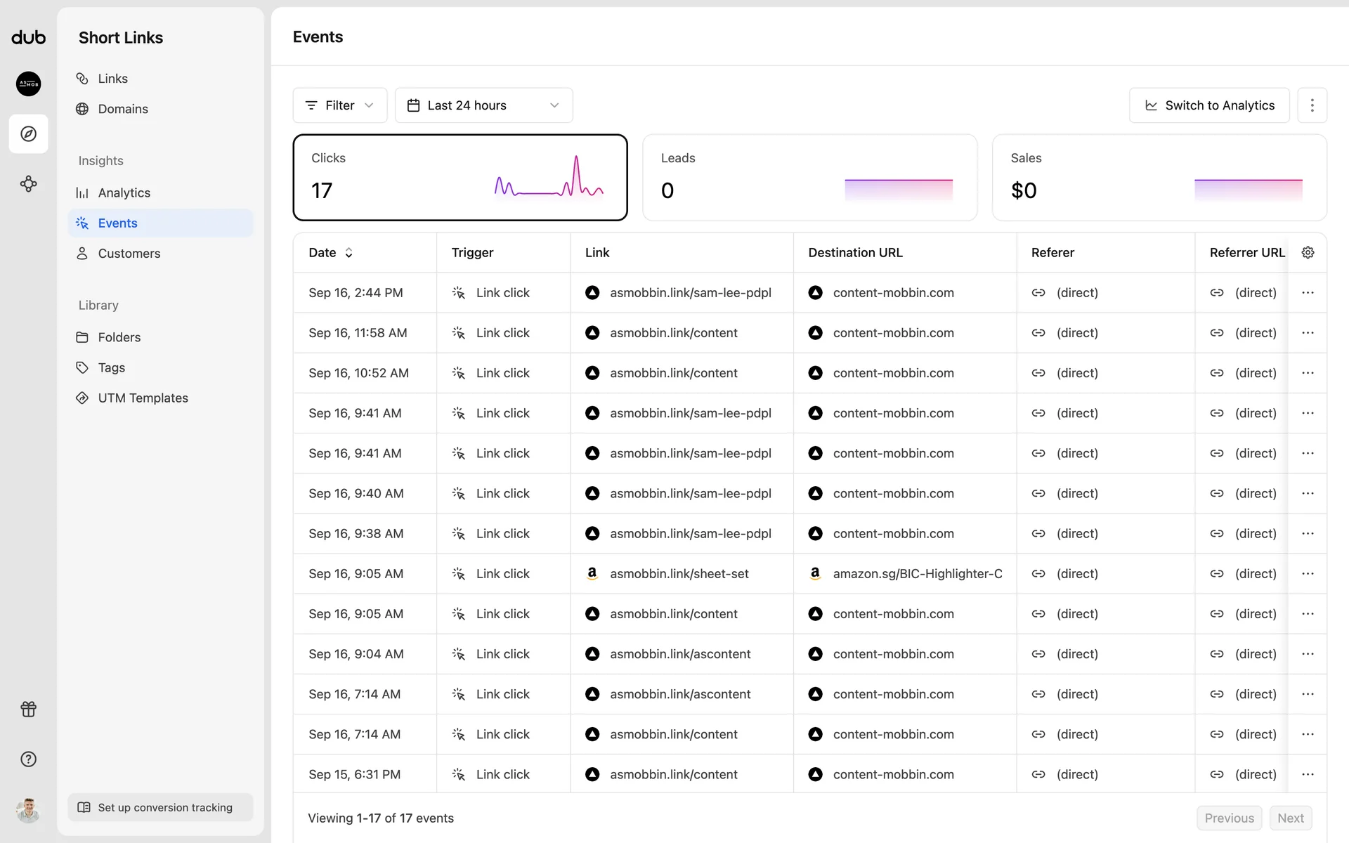Image resolution: width=1349 pixels, height=843 pixels.
Task: Click Set up conversion tracking
Action: (x=160, y=807)
